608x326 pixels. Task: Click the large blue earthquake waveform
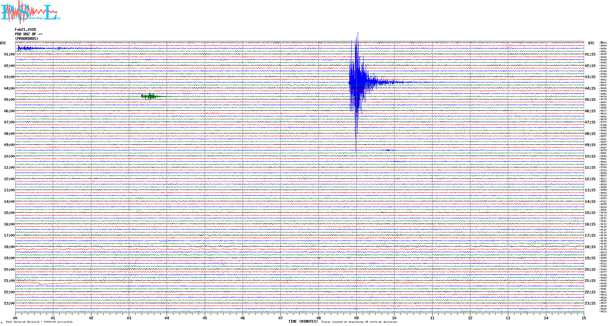[358, 81]
